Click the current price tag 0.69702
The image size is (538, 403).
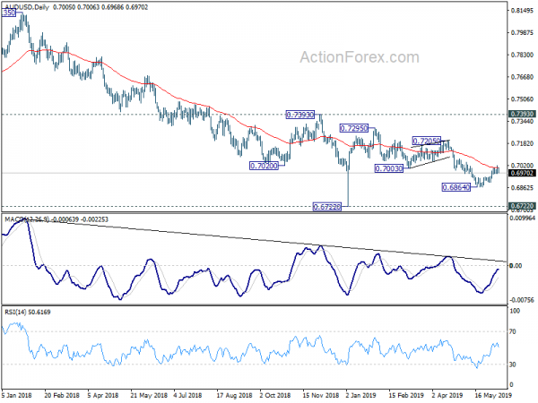point(522,173)
